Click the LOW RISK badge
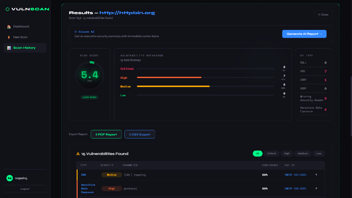The image size is (352, 198). coord(89,97)
